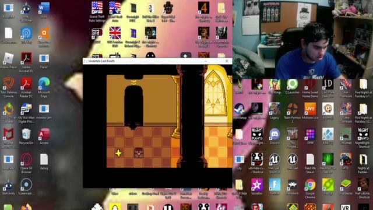Open the Union Jack flag icon
373x210 pixels.
click(x=115, y=33)
